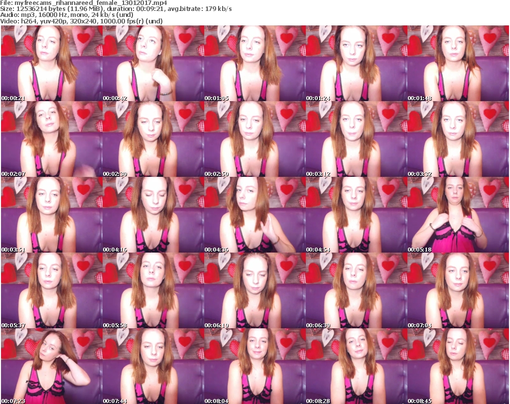Choose the frame stamped 00:01:48

click(x=458, y=63)
